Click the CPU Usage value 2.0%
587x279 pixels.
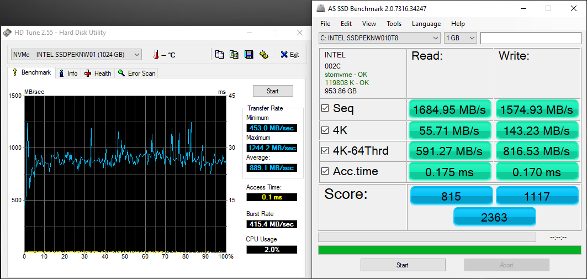pyautogui.click(x=272, y=249)
